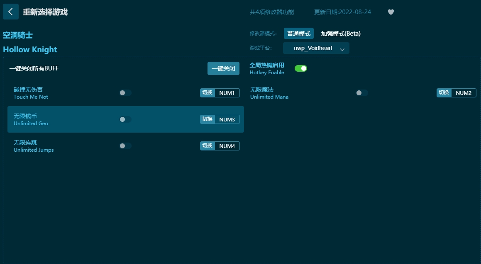The image size is (481, 264).
Task: Click the 切换 button beside NUM1
Action: click(x=208, y=93)
